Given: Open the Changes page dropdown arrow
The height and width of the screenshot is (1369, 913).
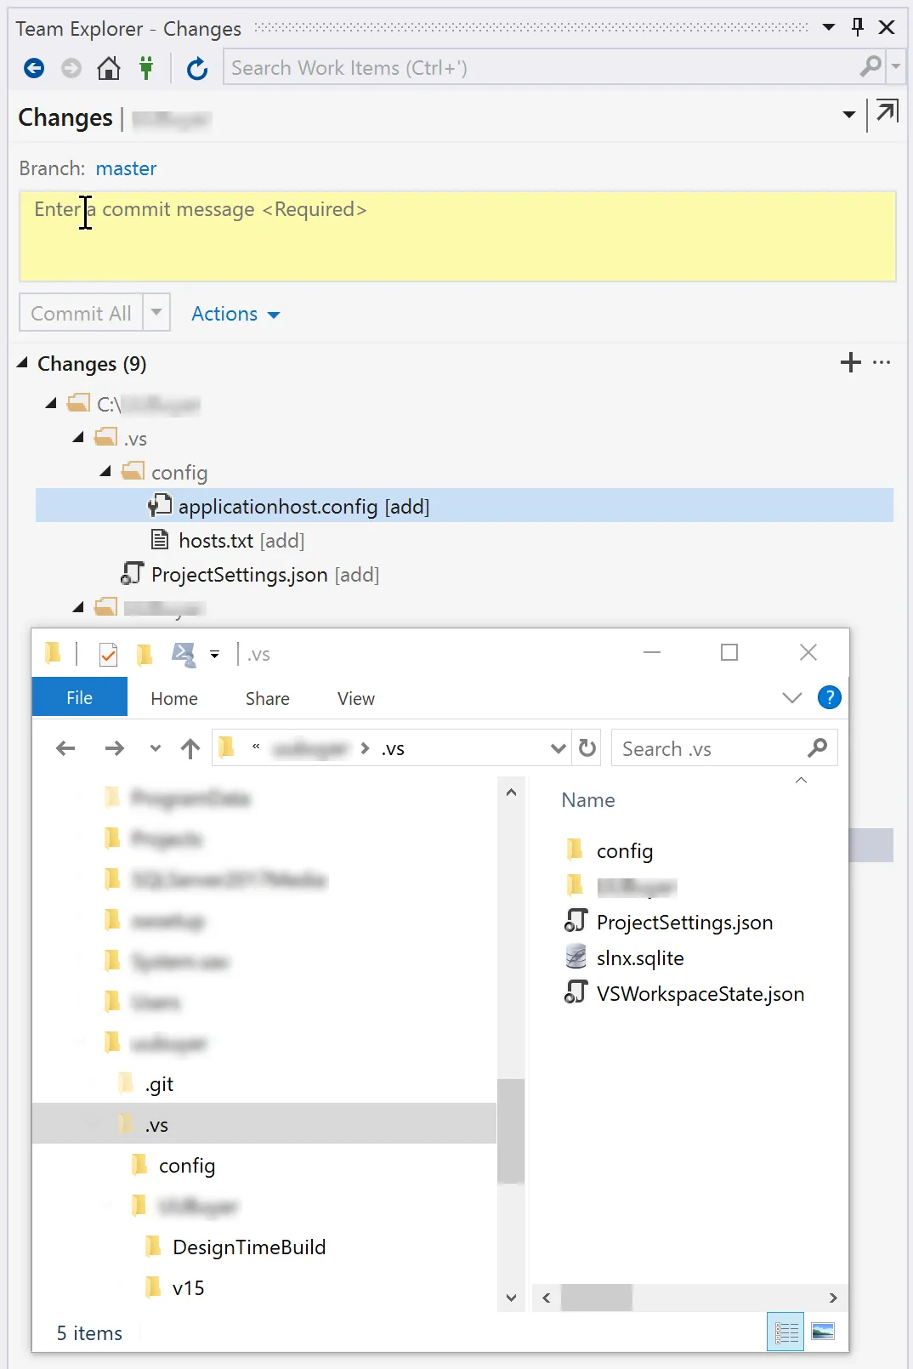Looking at the screenshot, I should pyautogui.click(x=848, y=115).
